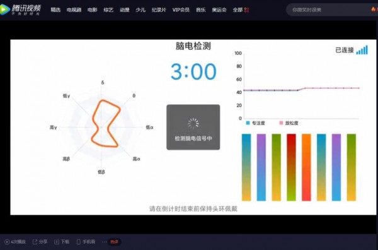Click the grid icon beside 全部
The width and height of the screenshot is (378, 250).
[x=246, y=10]
